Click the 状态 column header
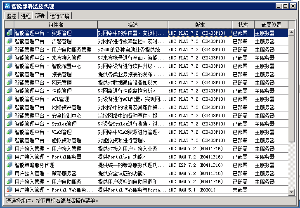The width and height of the screenshot is (300, 208). [x=243, y=25]
